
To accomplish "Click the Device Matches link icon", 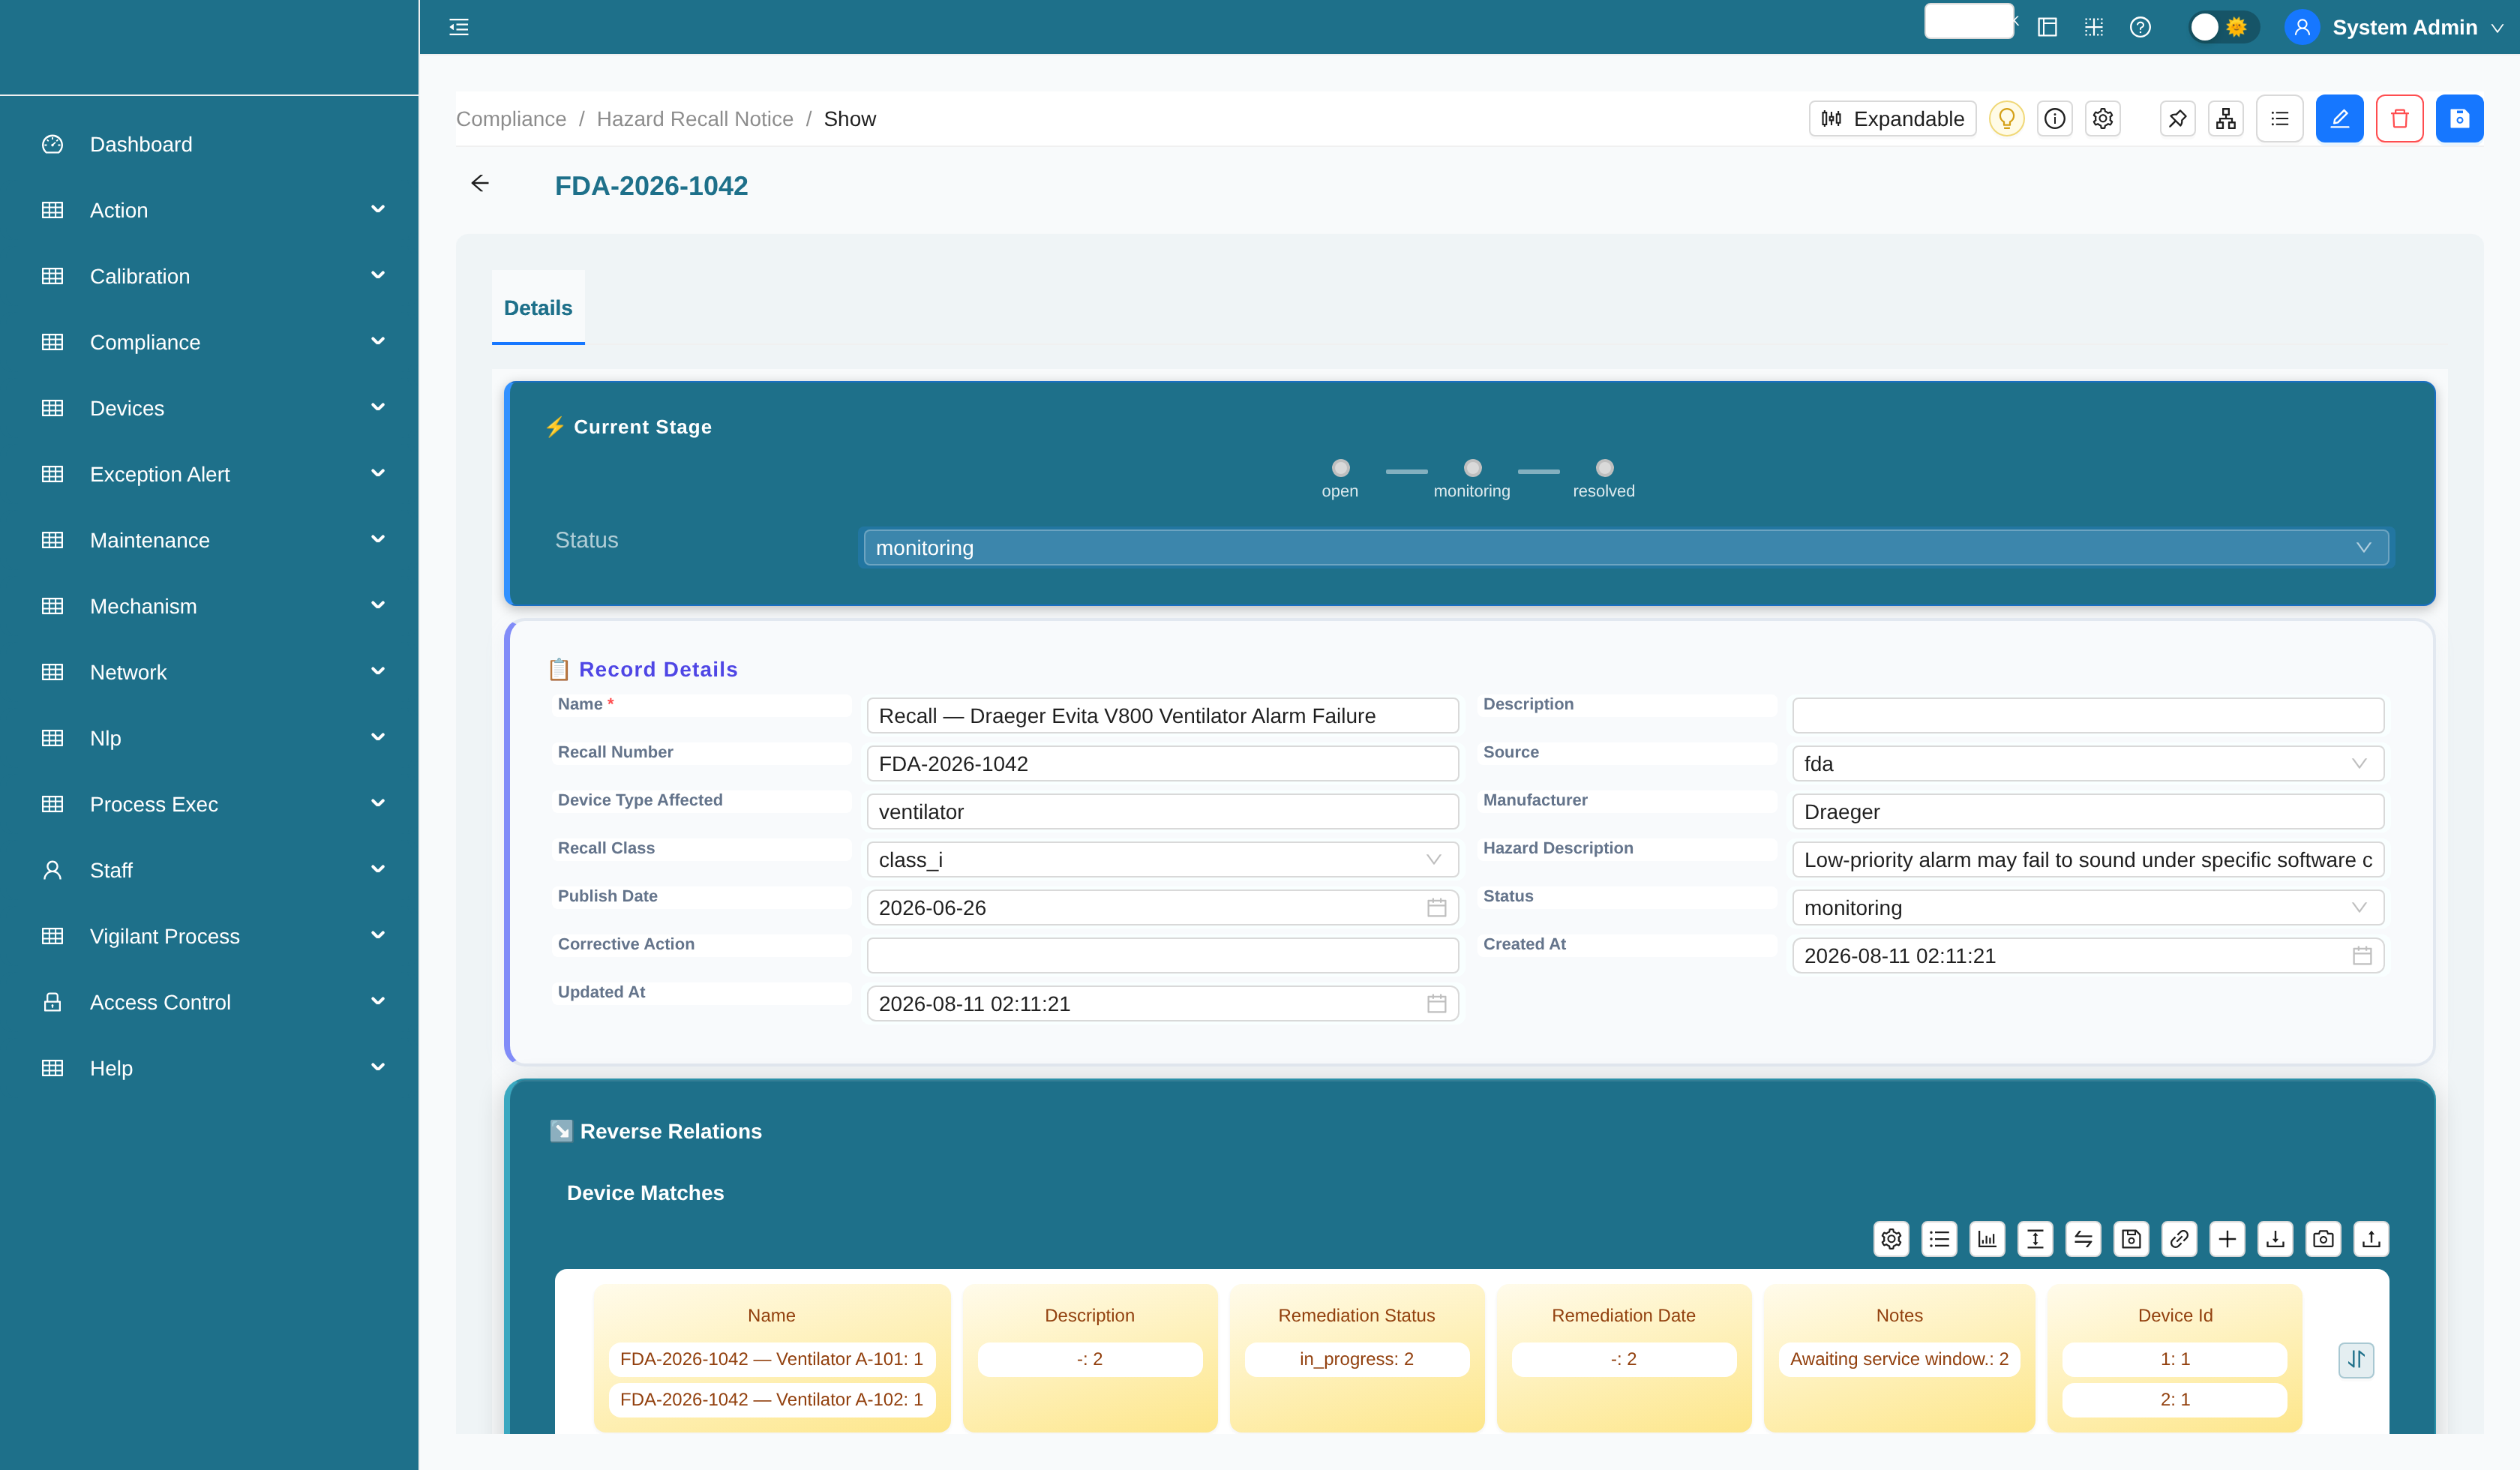I will 2179,1239.
